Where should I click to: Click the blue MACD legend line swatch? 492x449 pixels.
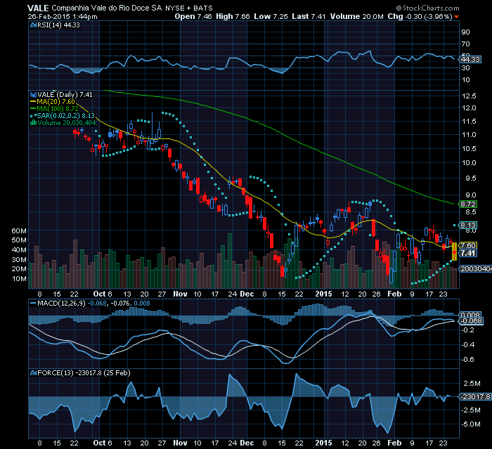[x=33, y=304]
